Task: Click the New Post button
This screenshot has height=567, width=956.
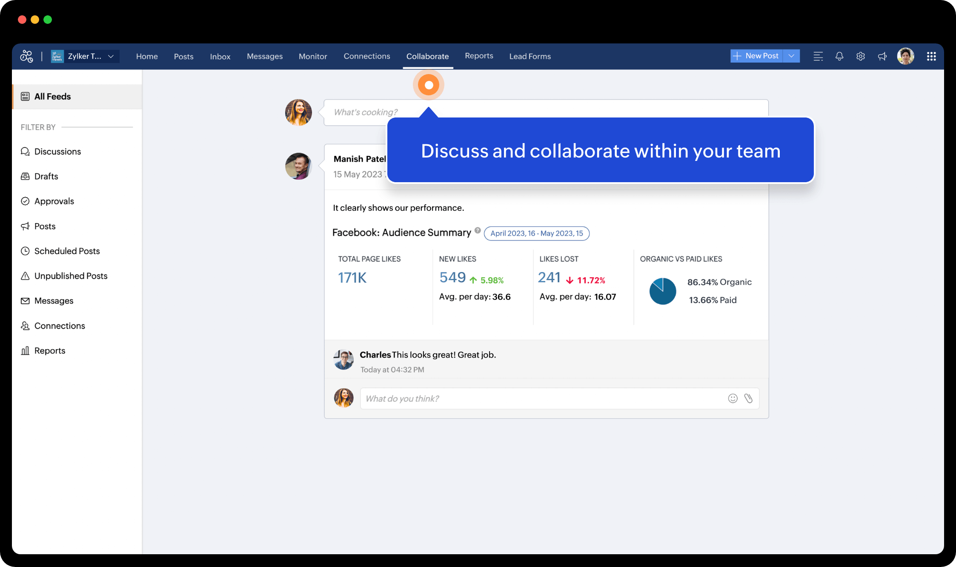Action: (x=756, y=56)
